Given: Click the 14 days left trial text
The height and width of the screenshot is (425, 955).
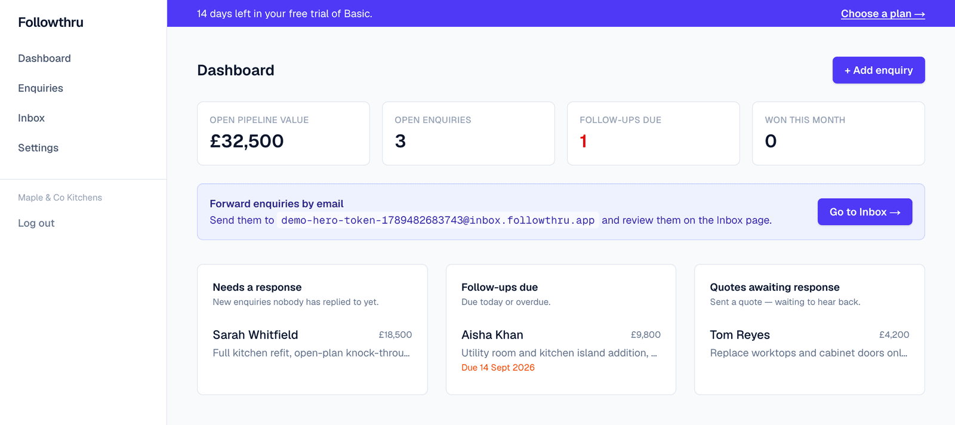Looking at the screenshot, I should pyautogui.click(x=285, y=14).
